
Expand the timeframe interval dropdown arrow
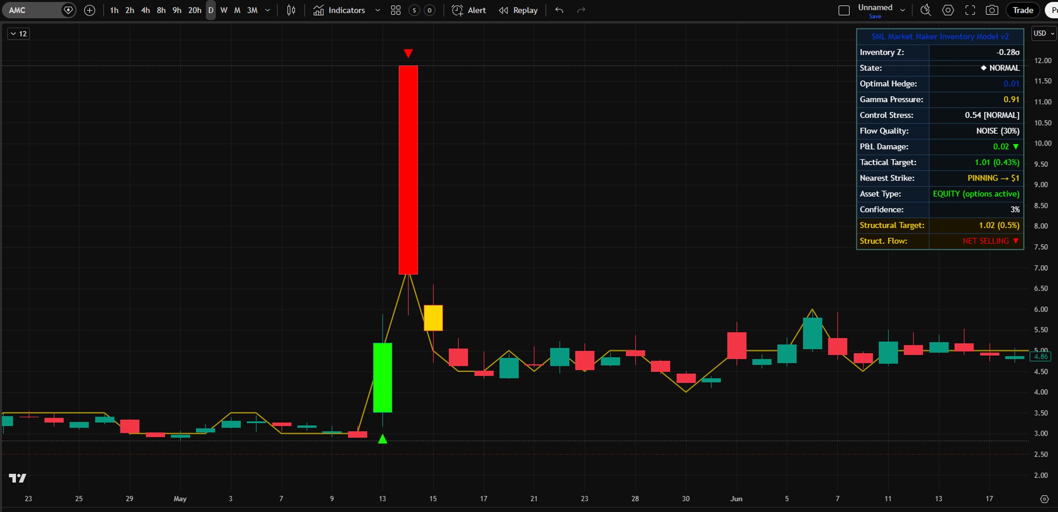click(267, 10)
